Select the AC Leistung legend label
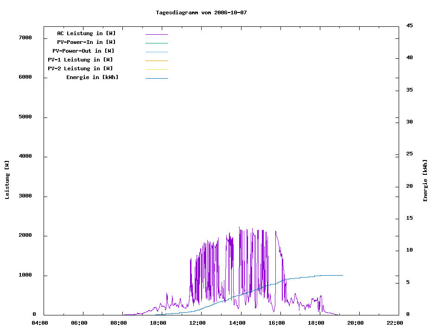The width and height of the screenshot is (445, 333). point(86,33)
